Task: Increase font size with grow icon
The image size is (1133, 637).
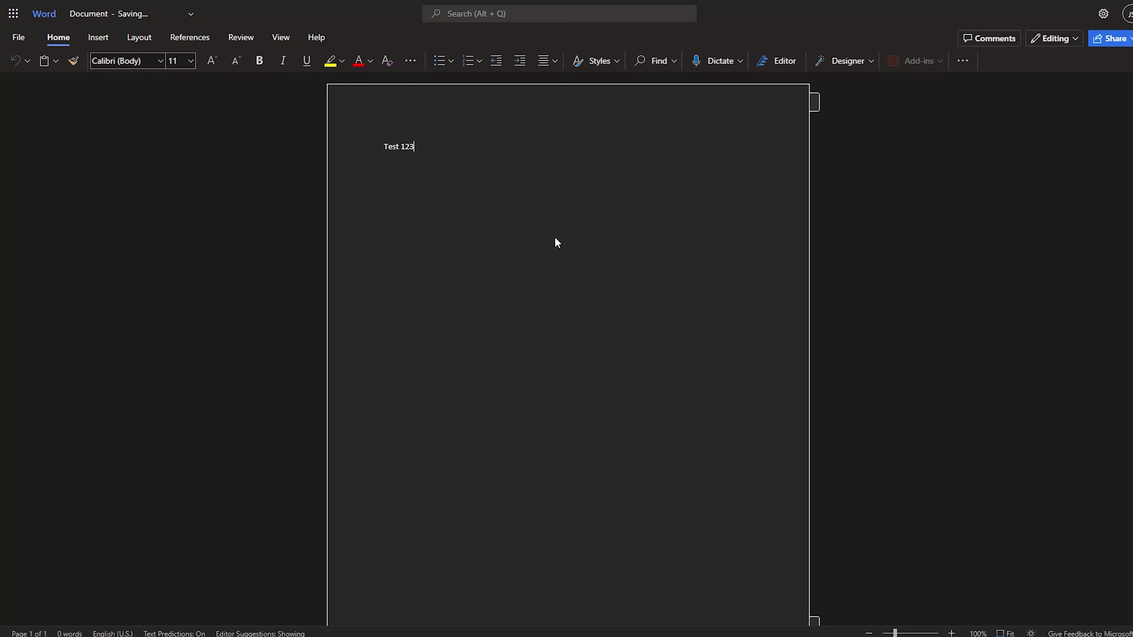Action: coord(212,61)
